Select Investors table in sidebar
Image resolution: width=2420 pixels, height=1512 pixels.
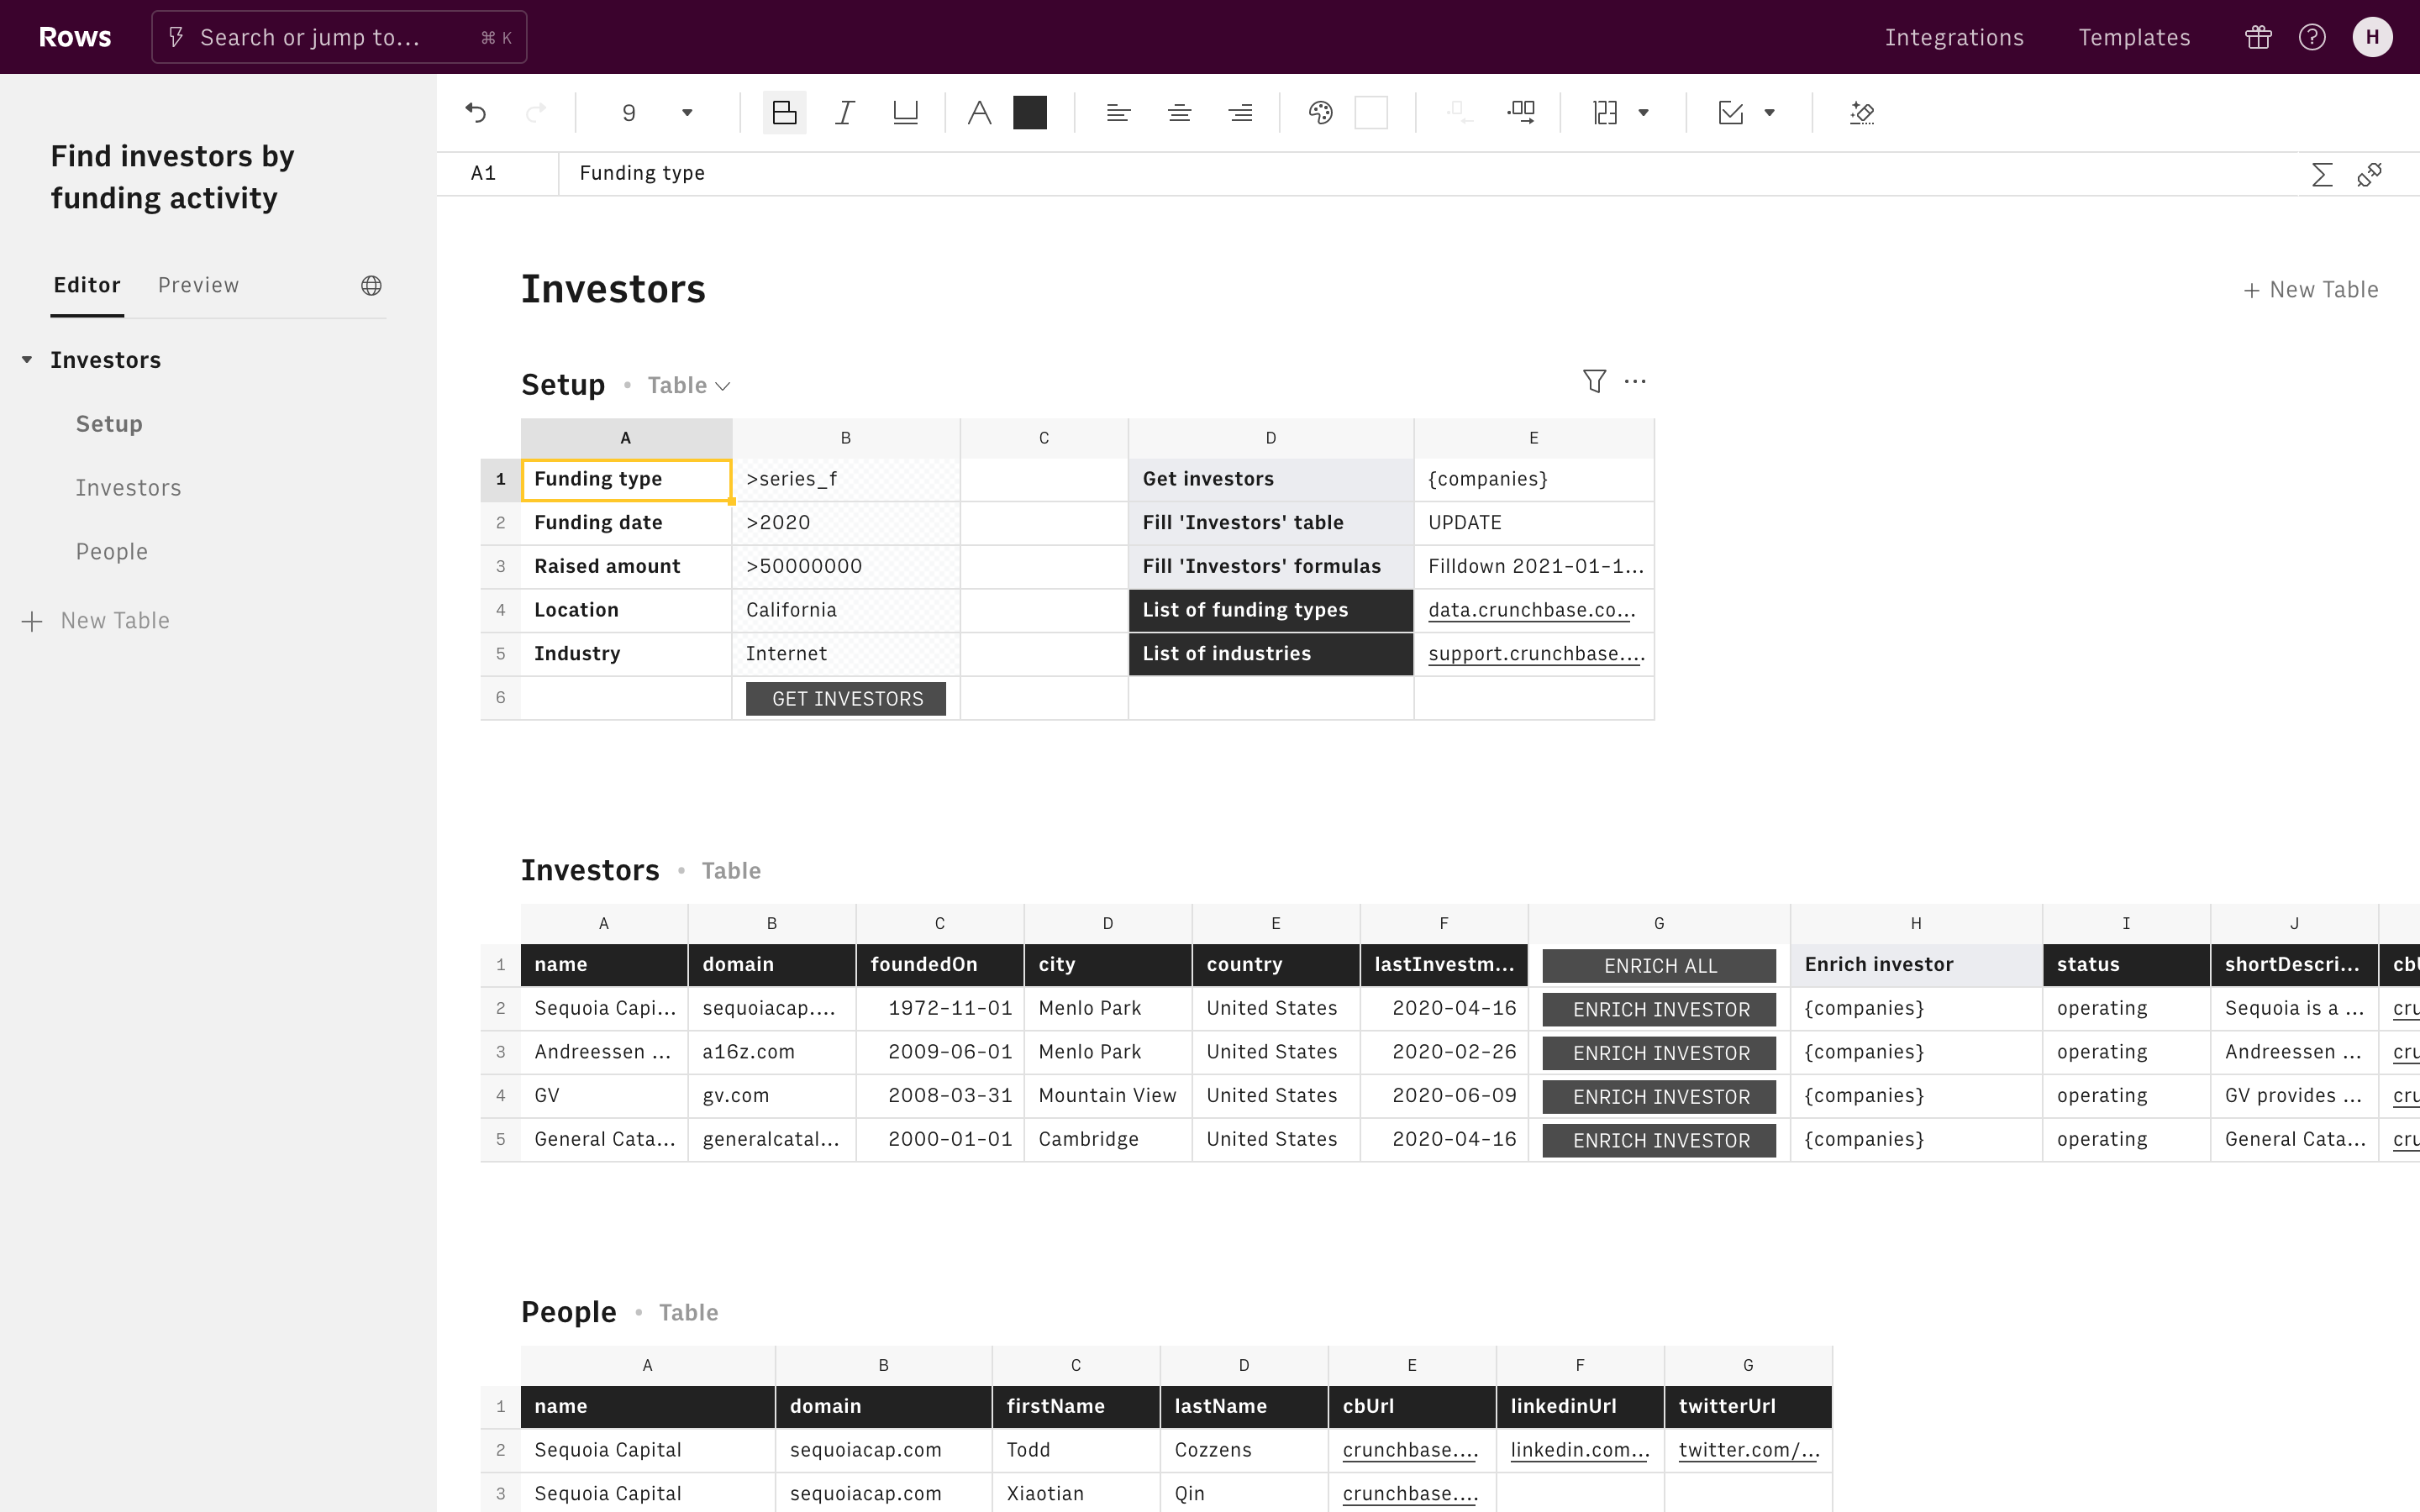[128, 488]
